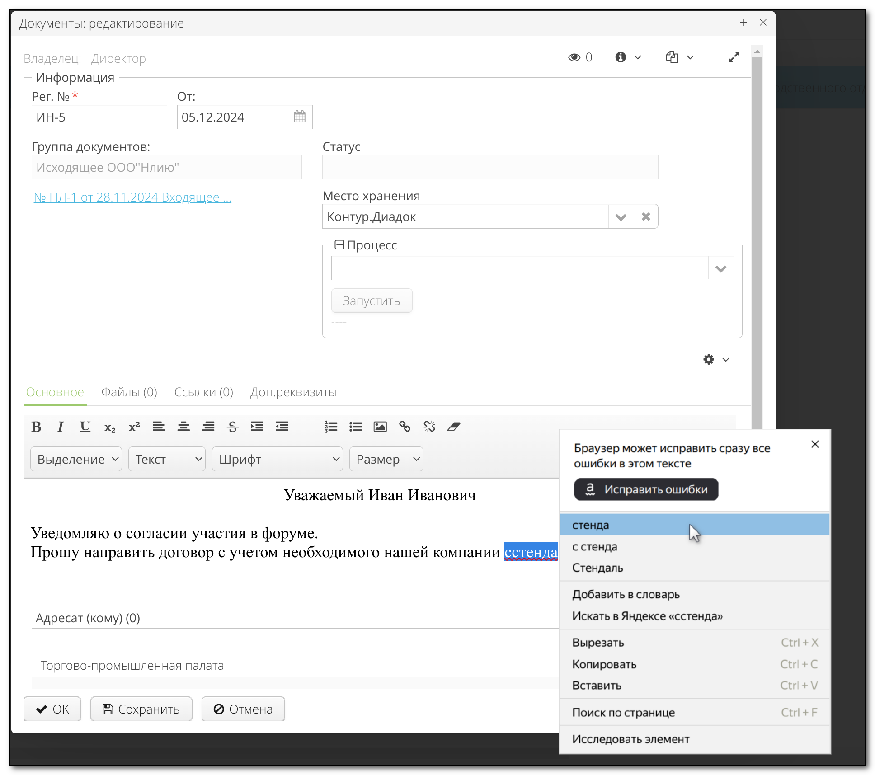Click the eraser clear formatting icon
The width and height of the screenshot is (875, 775).
[454, 427]
